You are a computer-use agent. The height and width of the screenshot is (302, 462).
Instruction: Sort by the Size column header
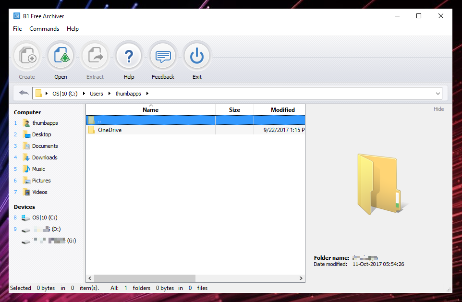pos(234,109)
